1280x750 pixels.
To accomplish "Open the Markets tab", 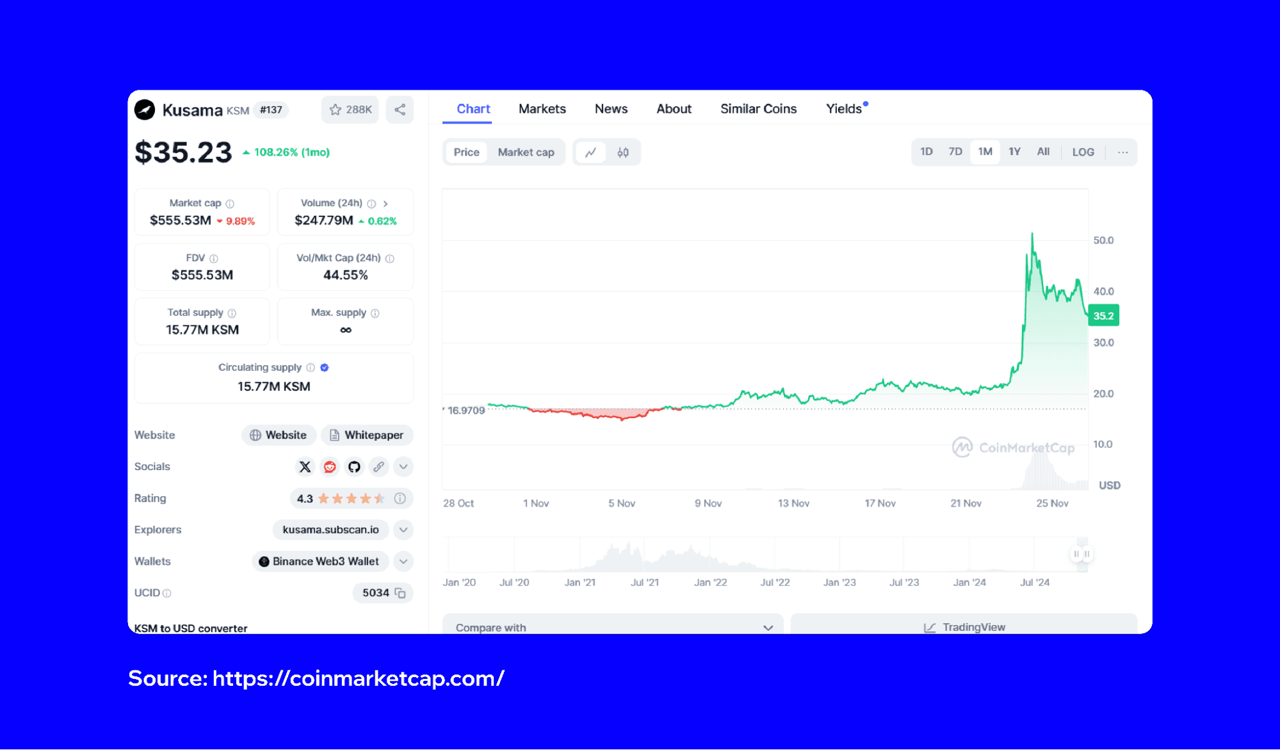I will 542,109.
